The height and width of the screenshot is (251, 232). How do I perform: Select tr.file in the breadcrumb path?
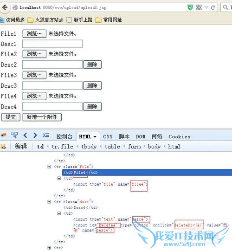(x=62, y=147)
